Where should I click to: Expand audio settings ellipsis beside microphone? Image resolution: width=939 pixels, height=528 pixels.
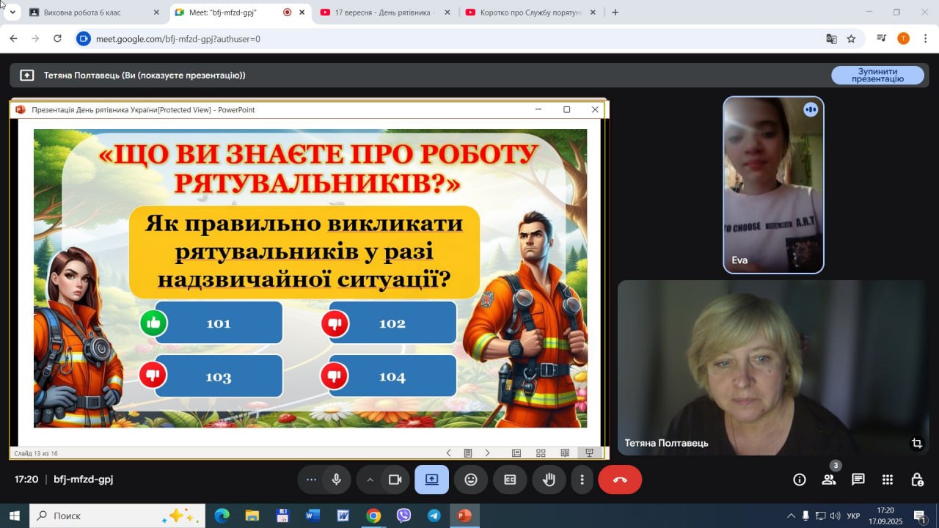311,480
